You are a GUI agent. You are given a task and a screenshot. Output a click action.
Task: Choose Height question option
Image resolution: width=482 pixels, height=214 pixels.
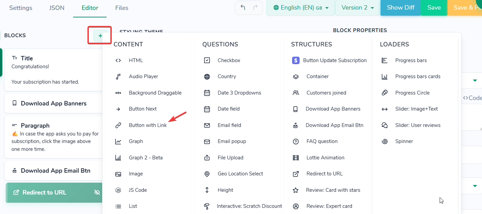(225, 190)
